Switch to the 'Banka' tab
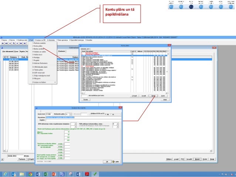 click(x=23, y=51)
